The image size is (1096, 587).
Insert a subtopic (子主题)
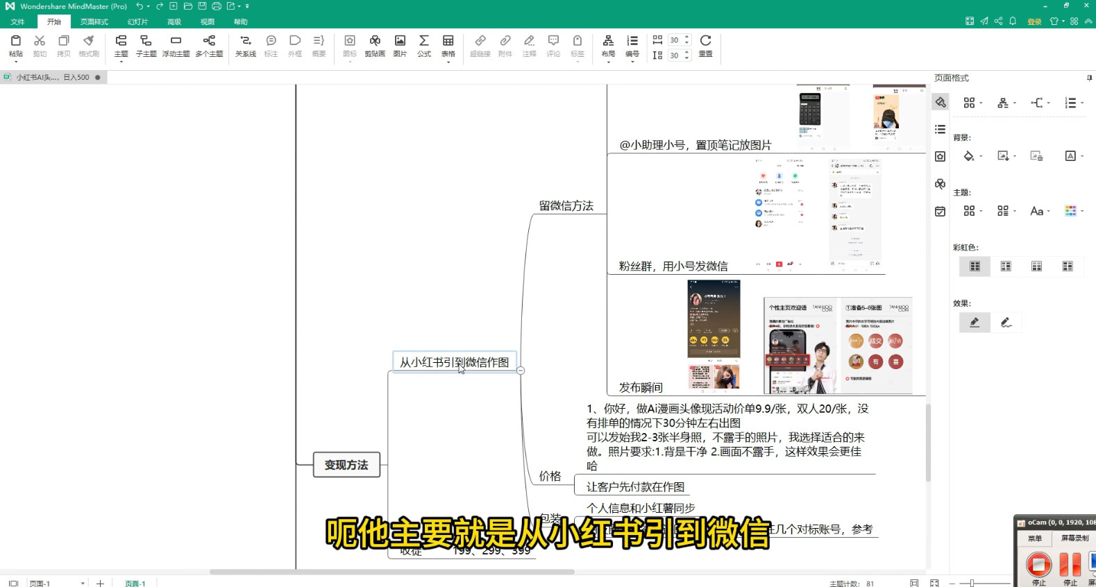[x=146, y=45]
